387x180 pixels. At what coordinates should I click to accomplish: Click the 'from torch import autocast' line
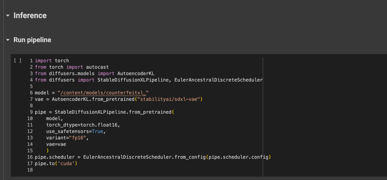tap(72, 67)
